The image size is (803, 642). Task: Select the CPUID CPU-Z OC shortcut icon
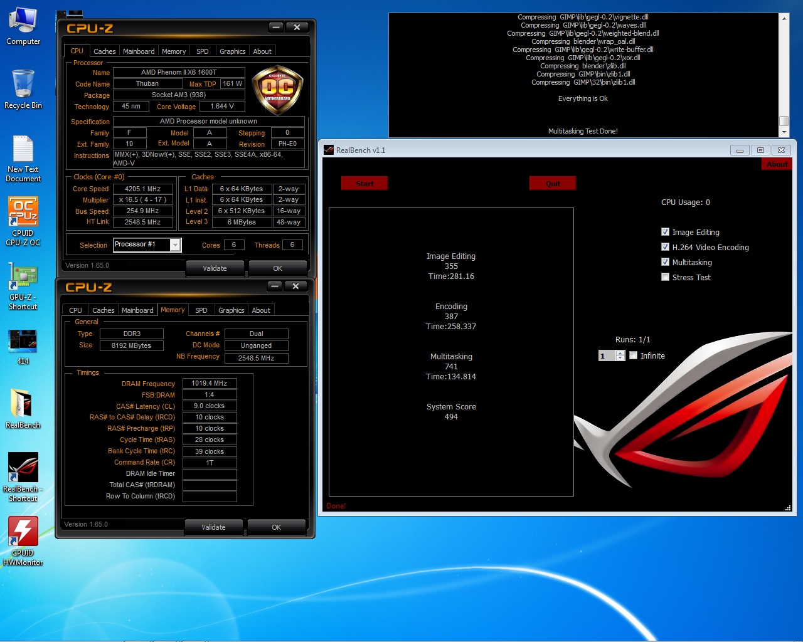click(x=23, y=221)
